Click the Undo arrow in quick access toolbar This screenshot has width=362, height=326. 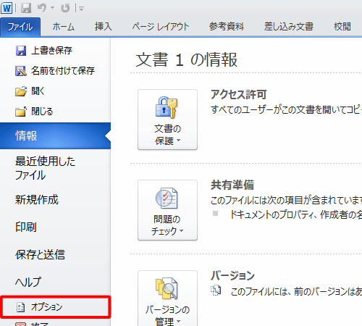(42, 8)
